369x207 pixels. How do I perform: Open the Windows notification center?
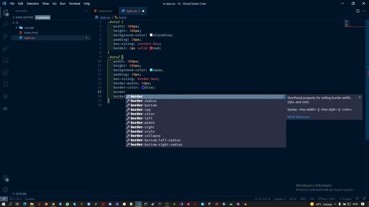pyautogui.click(x=363, y=204)
